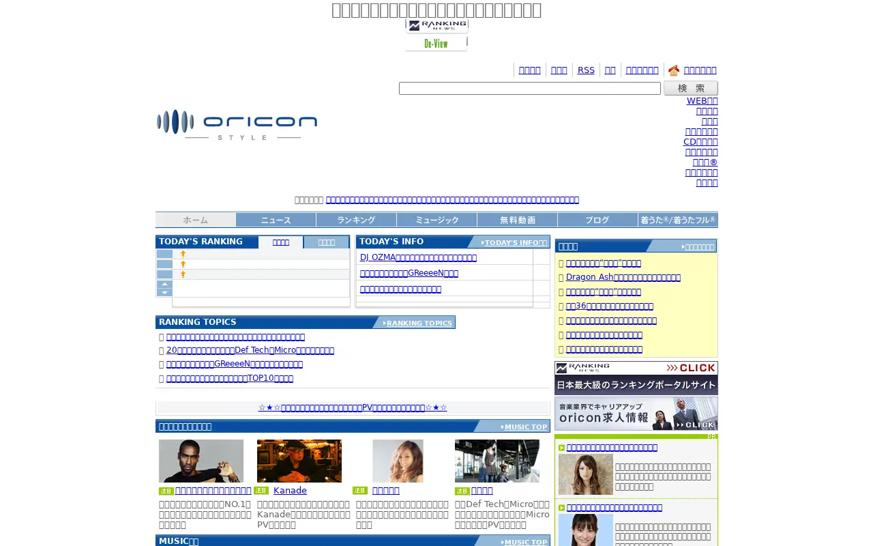The height and width of the screenshot is (546, 873).
Task: Open the Kanade artist link
Action: [x=290, y=491]
